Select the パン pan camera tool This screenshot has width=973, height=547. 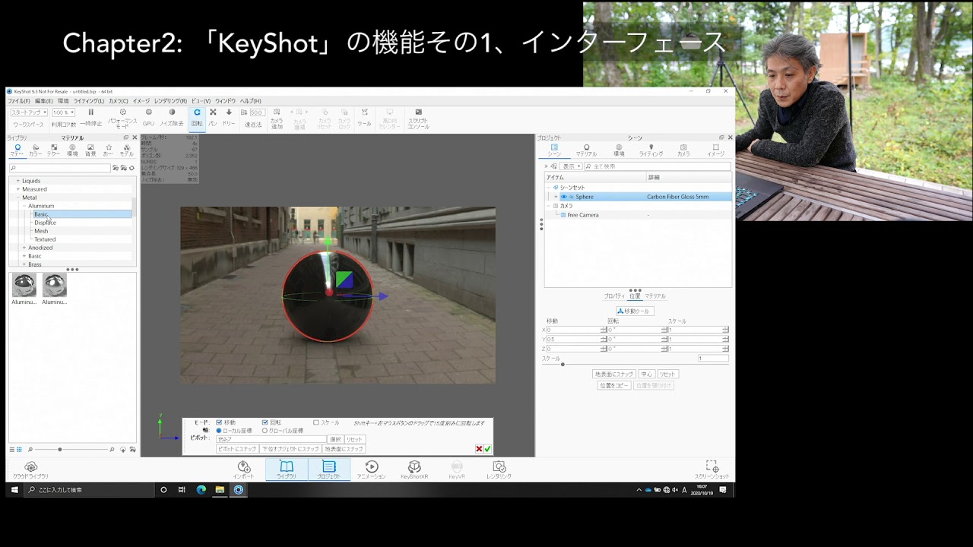(213, 117)
